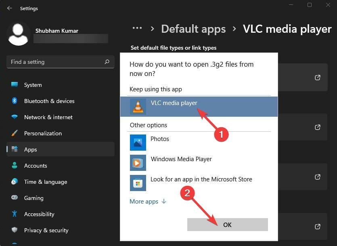The width and height of the screenshot is (337, 246).
Task: Open Accessibility settings
Action: tap(61, 214)
